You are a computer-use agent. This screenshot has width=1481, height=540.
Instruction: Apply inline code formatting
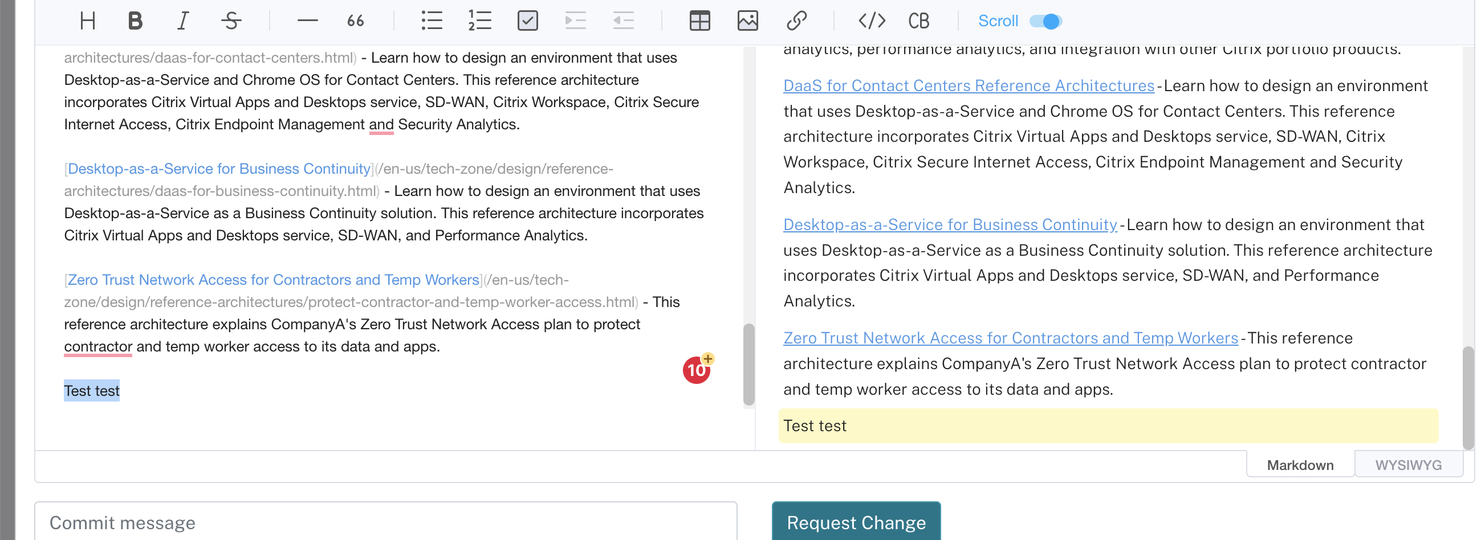point(872,21)
